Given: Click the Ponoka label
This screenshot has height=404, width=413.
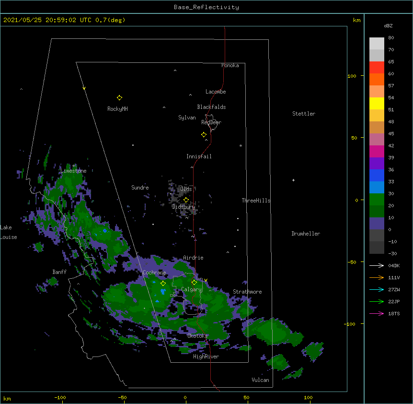Looking at the screenshot, I should click(x=230, y=65).
